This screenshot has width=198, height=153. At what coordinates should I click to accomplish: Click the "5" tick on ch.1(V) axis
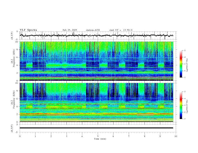point(17,32)
